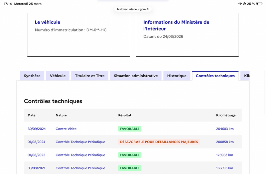Screen dimensions: 266x174
Task: Open the partially visible Kilométrage tab
Action: click(245, 76)
